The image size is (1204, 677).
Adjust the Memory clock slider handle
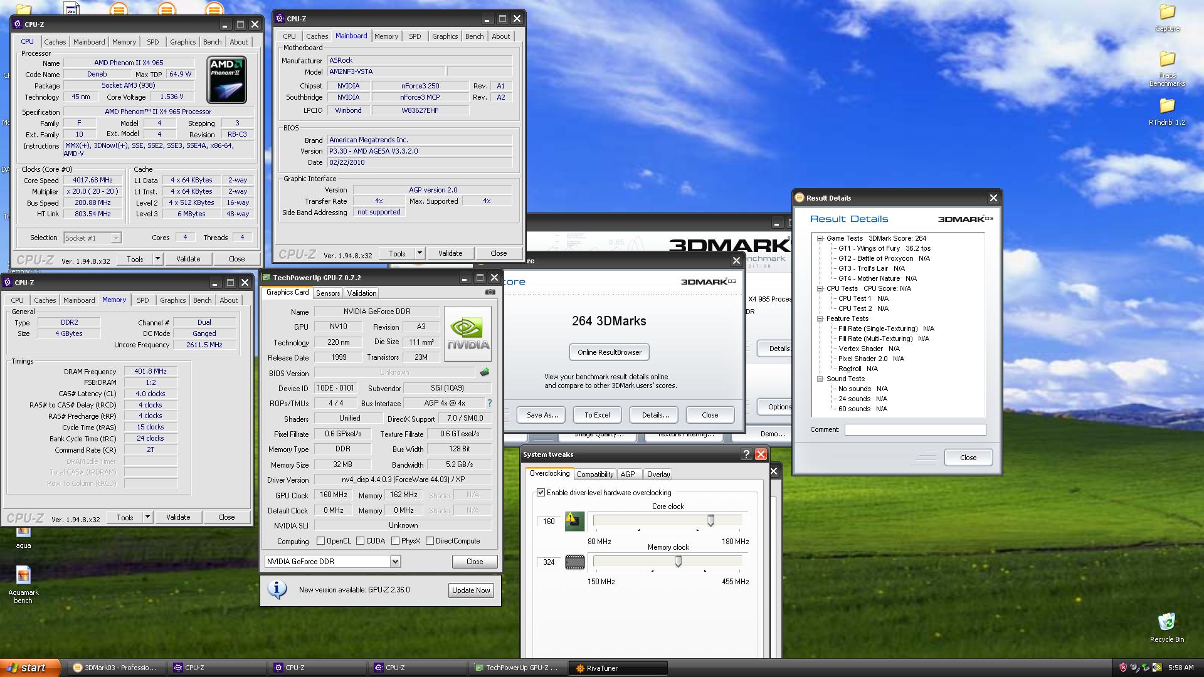[678, 562]
